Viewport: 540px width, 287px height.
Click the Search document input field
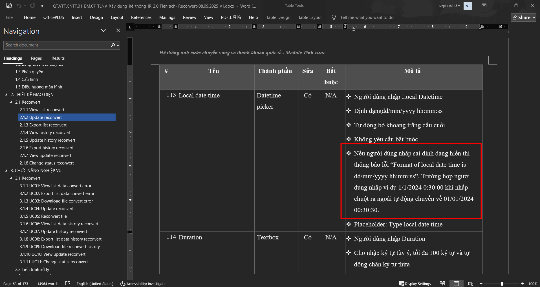click(x=56, y=45)
